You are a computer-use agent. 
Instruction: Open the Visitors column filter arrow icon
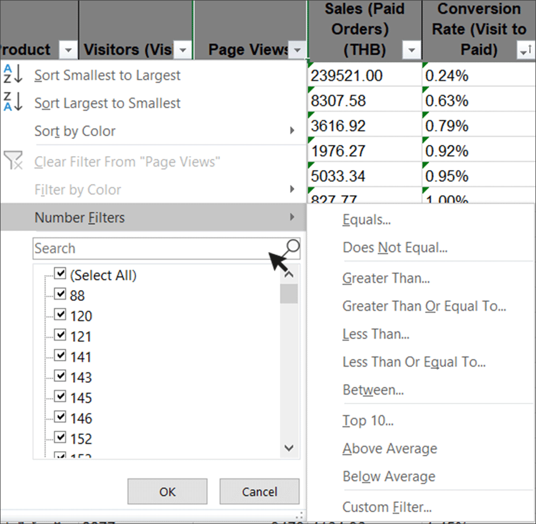point(183,49)
